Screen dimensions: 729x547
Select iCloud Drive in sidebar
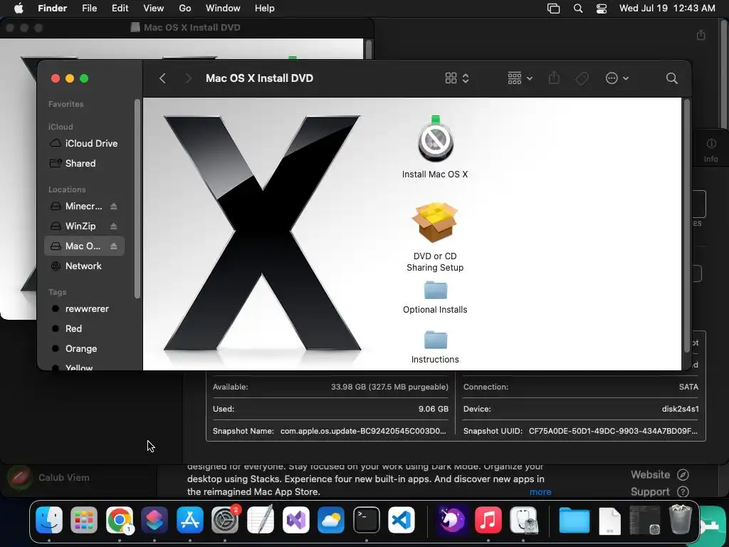click(84, 143)
